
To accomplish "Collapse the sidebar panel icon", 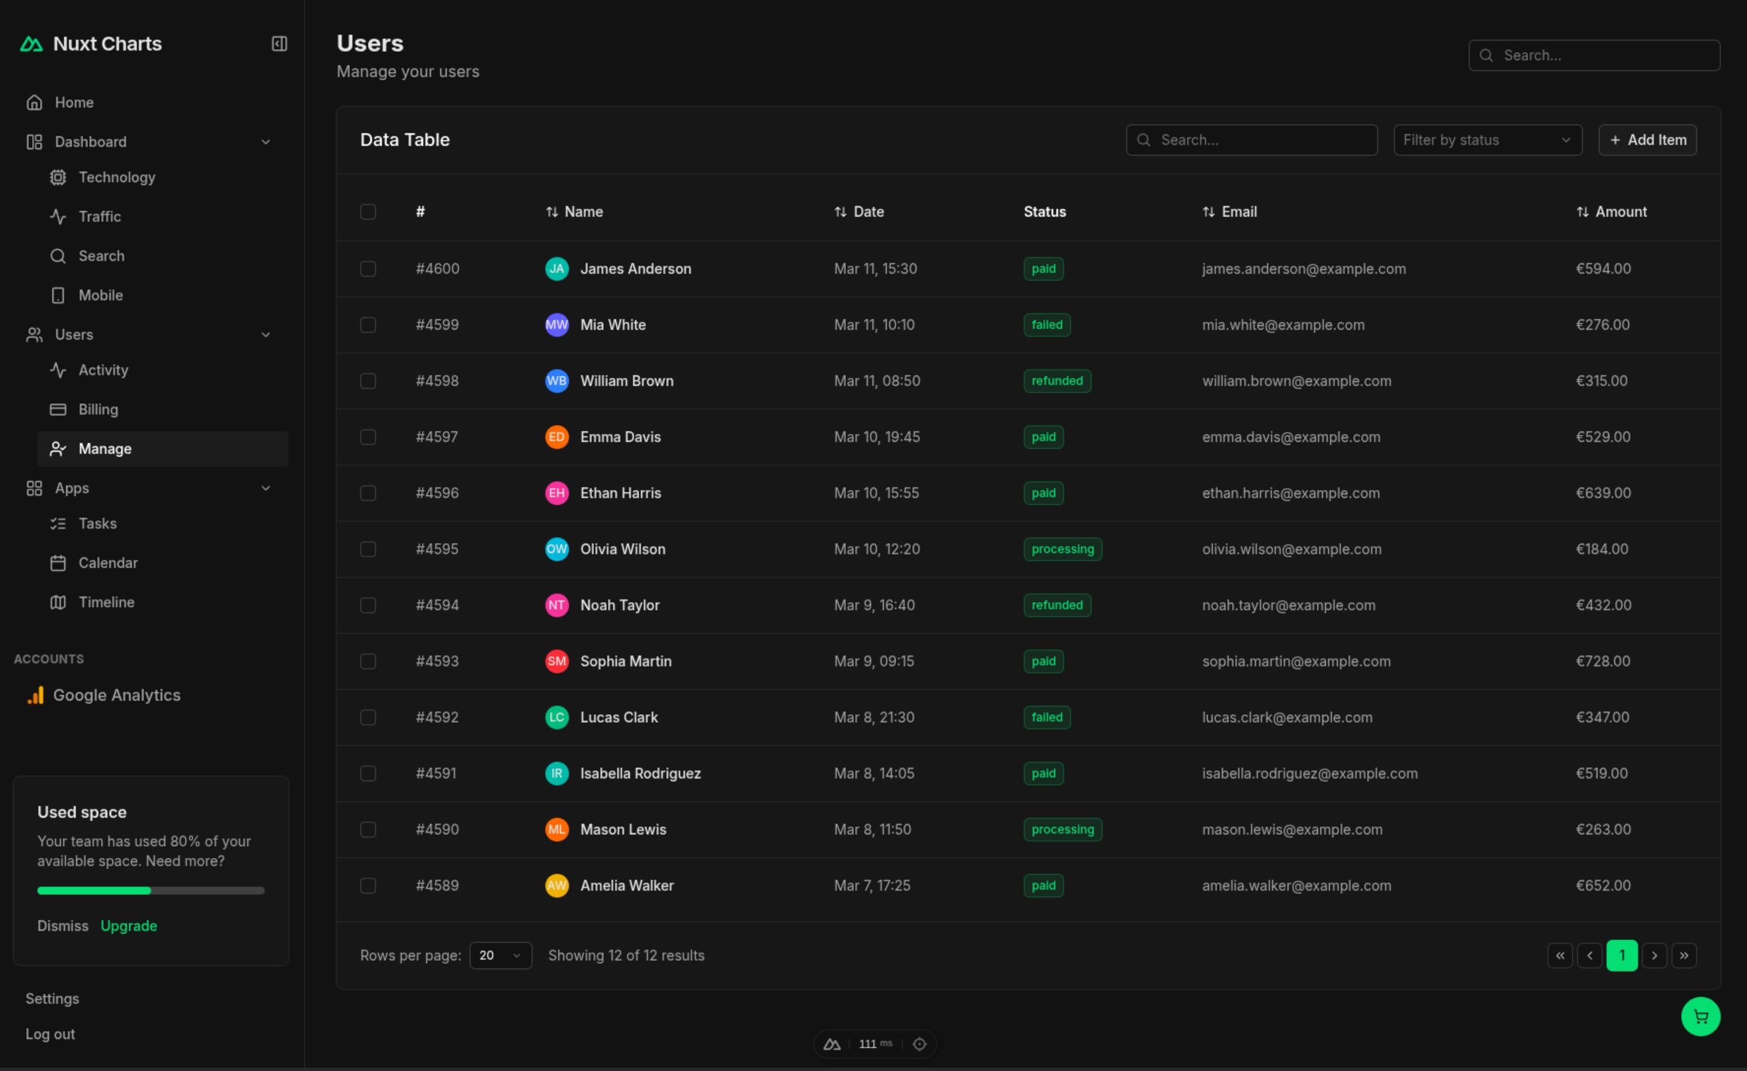I will coord(280,44).
